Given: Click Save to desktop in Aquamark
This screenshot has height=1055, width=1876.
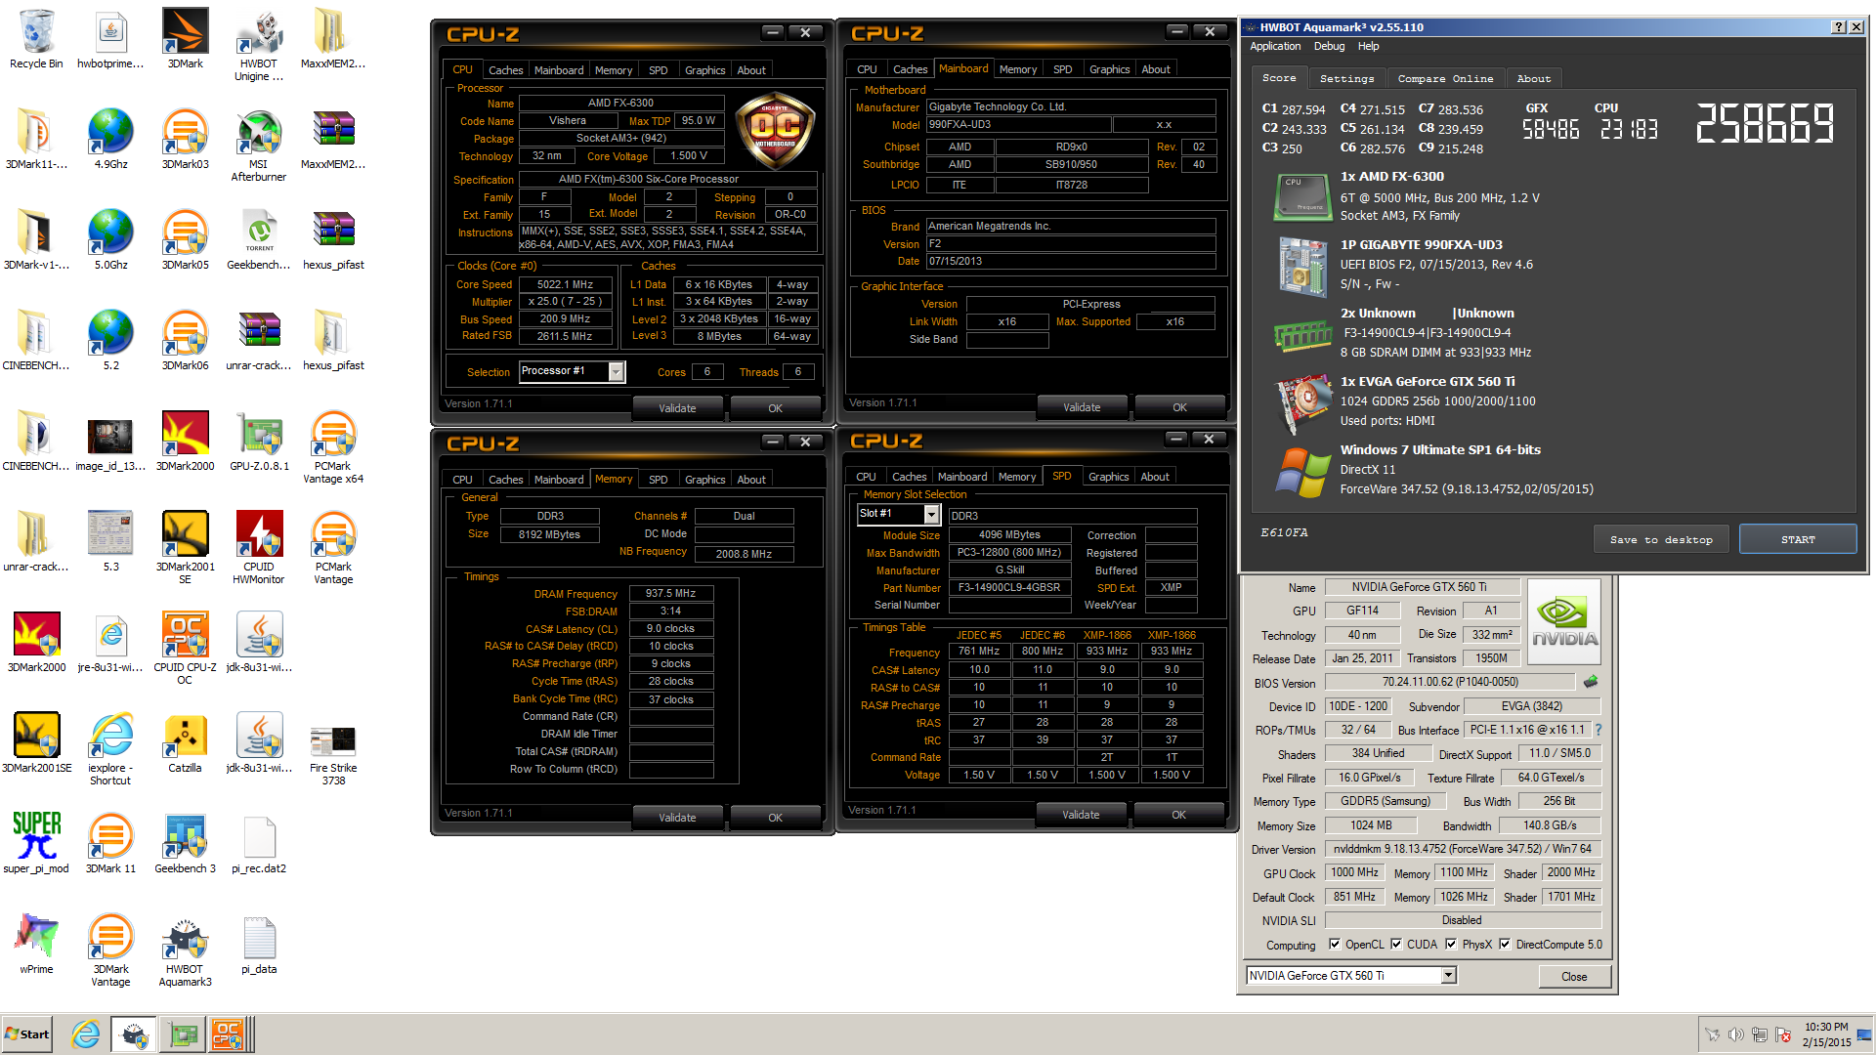Looking at the screenshot, I should (1660, 539).
